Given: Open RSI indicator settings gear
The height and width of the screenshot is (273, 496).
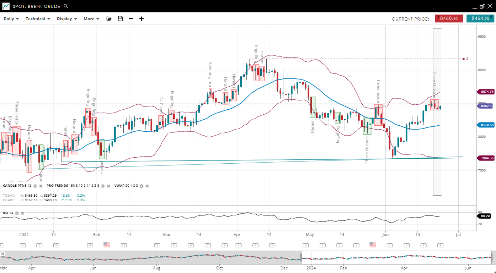Looking at the screenshot, I should pyautogui.click(x=17, y=213).
